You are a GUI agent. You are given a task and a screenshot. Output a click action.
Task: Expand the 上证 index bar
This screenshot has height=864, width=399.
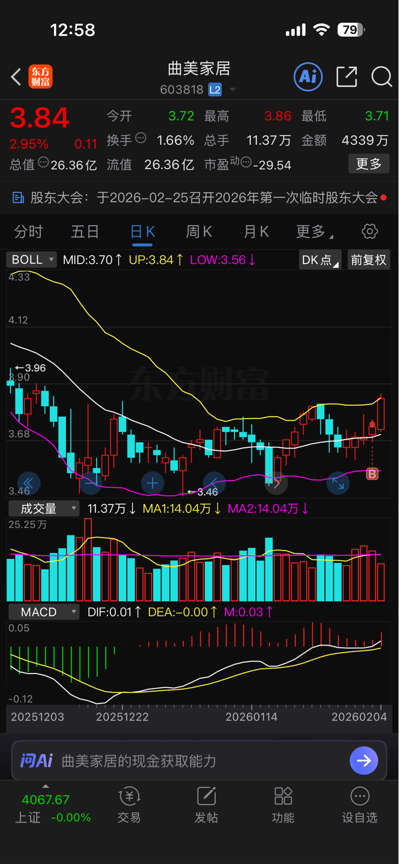pyautogui.click(x=46, y=786)
